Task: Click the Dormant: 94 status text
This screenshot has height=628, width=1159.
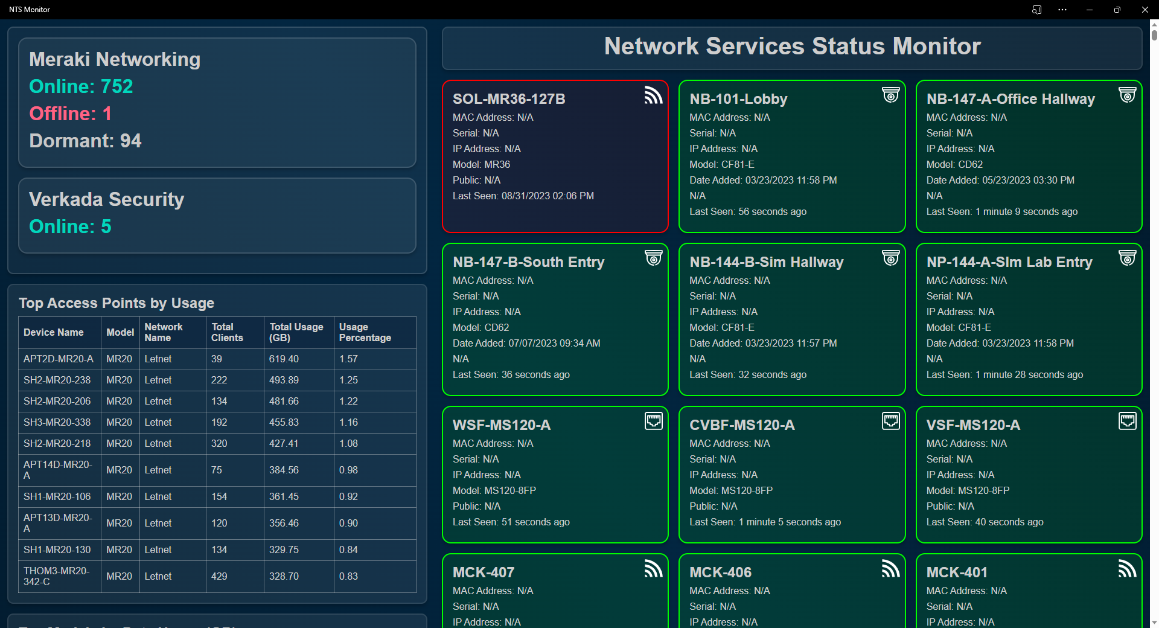Action: (x=85, y=141)
